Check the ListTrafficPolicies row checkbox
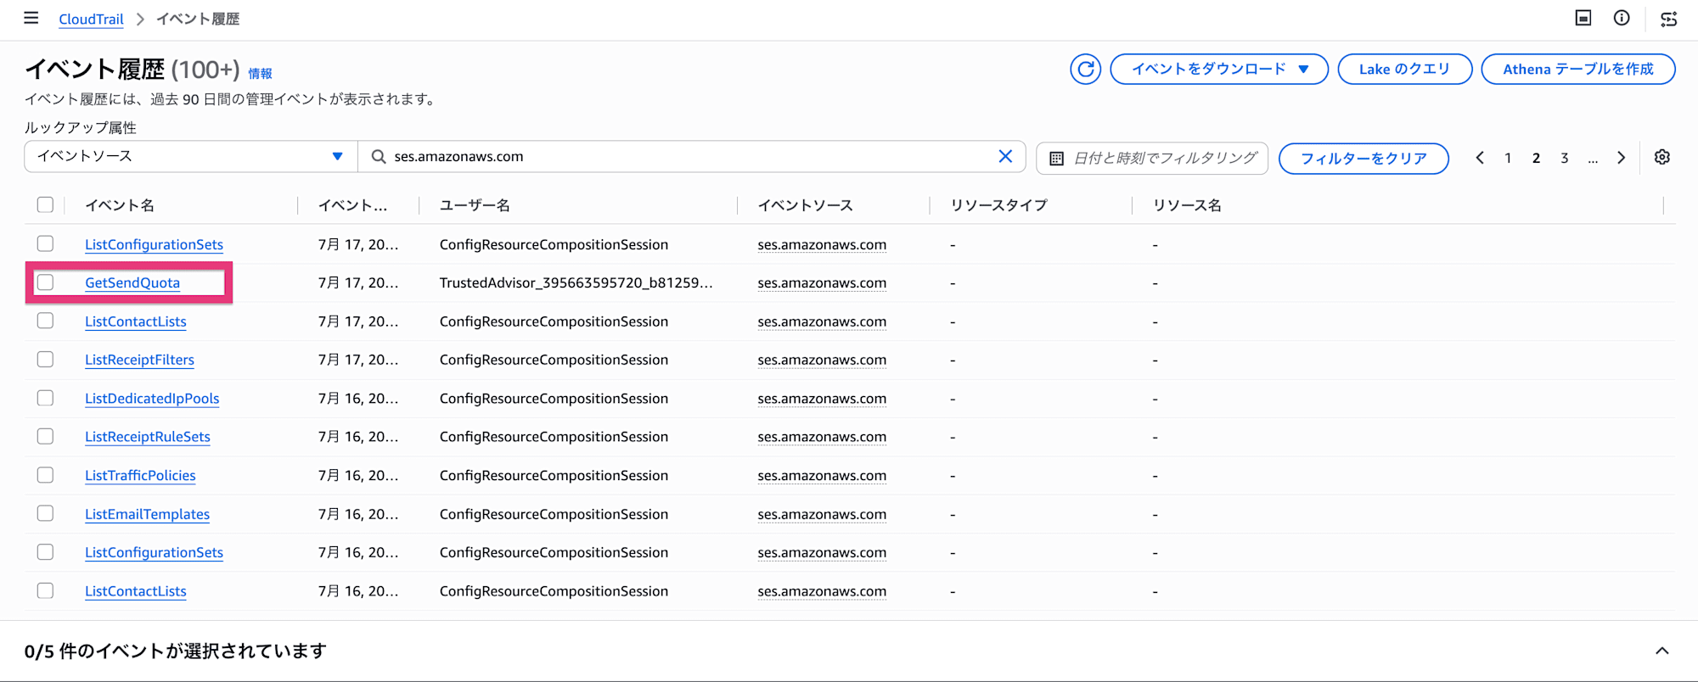The image size is (1698, 682). pyautogui.click(x=45, y=475)
